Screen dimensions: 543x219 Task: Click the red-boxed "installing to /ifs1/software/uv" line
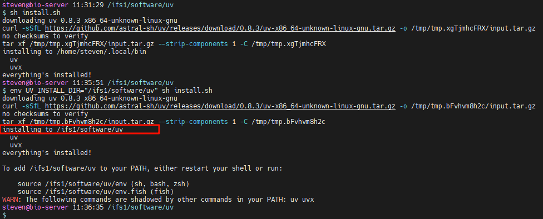[63, 130]
